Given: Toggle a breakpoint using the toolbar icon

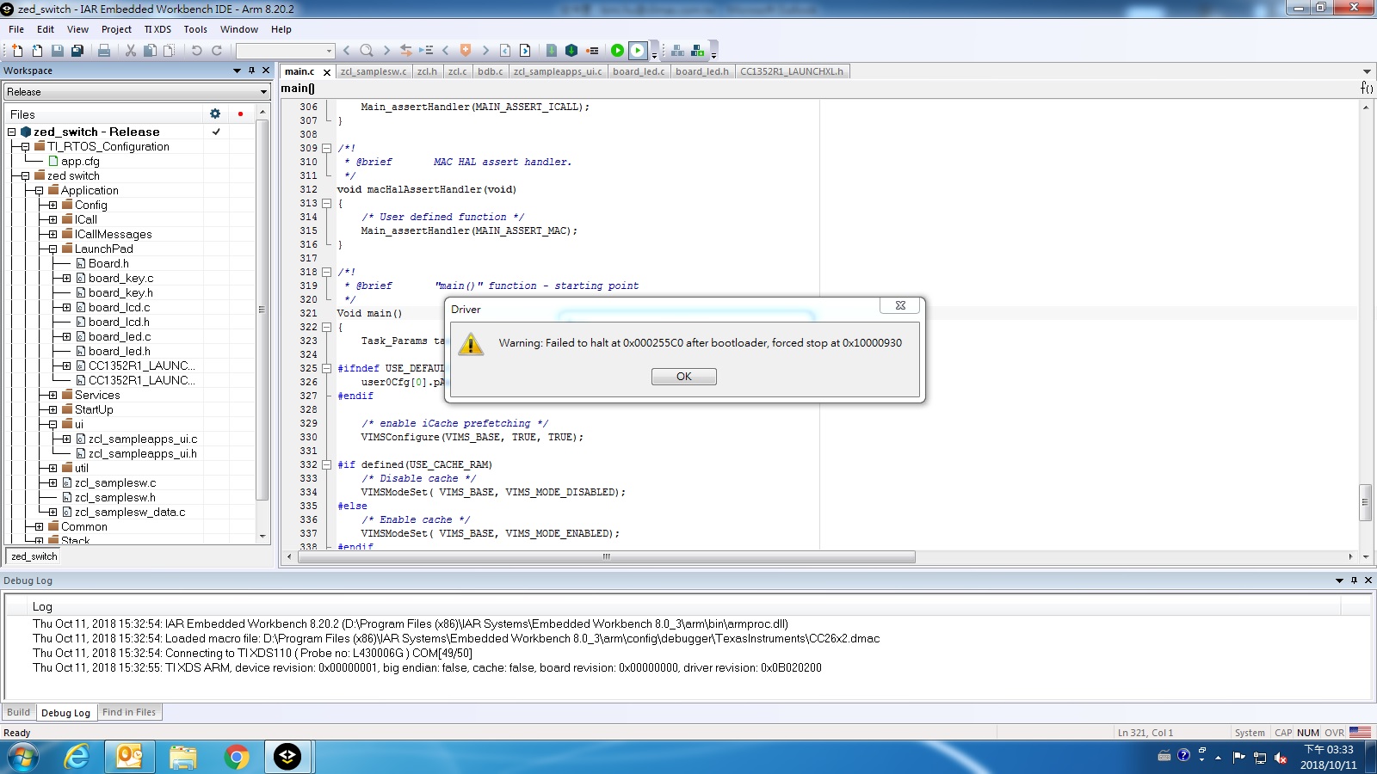Looking at the screenshot, I should [x=593, y=50].
